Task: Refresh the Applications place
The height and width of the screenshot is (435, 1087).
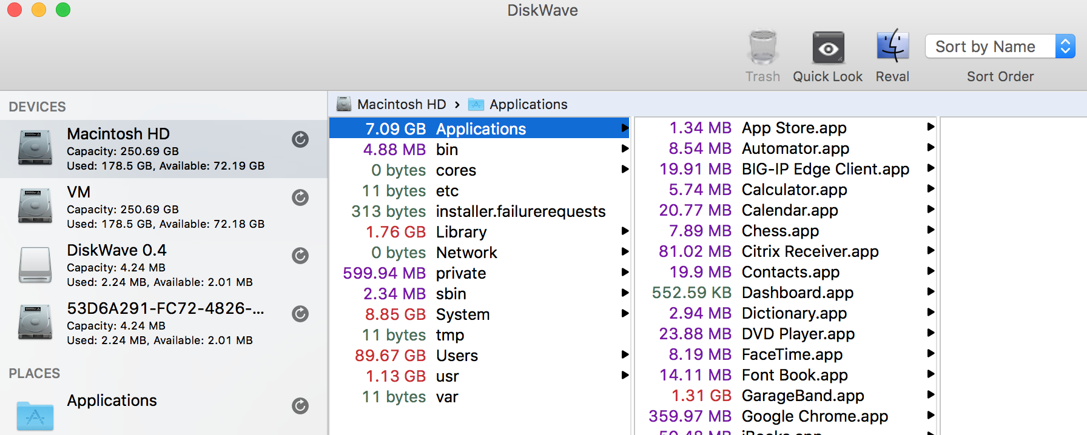Action: (300, 406)
